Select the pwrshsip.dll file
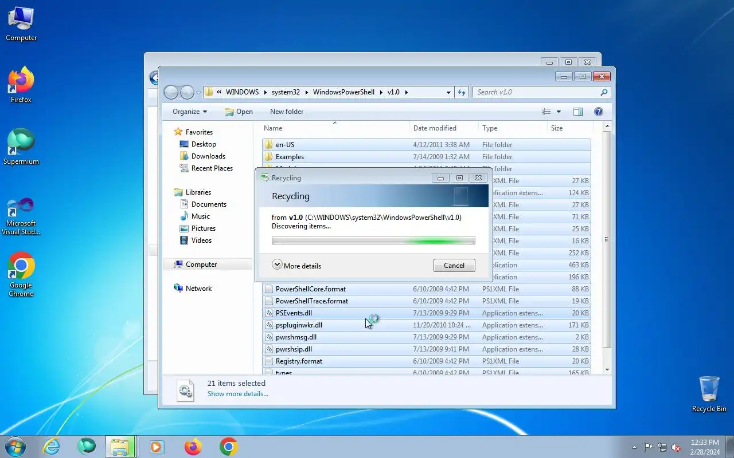 pyautogui.click(x=427, y=349)
